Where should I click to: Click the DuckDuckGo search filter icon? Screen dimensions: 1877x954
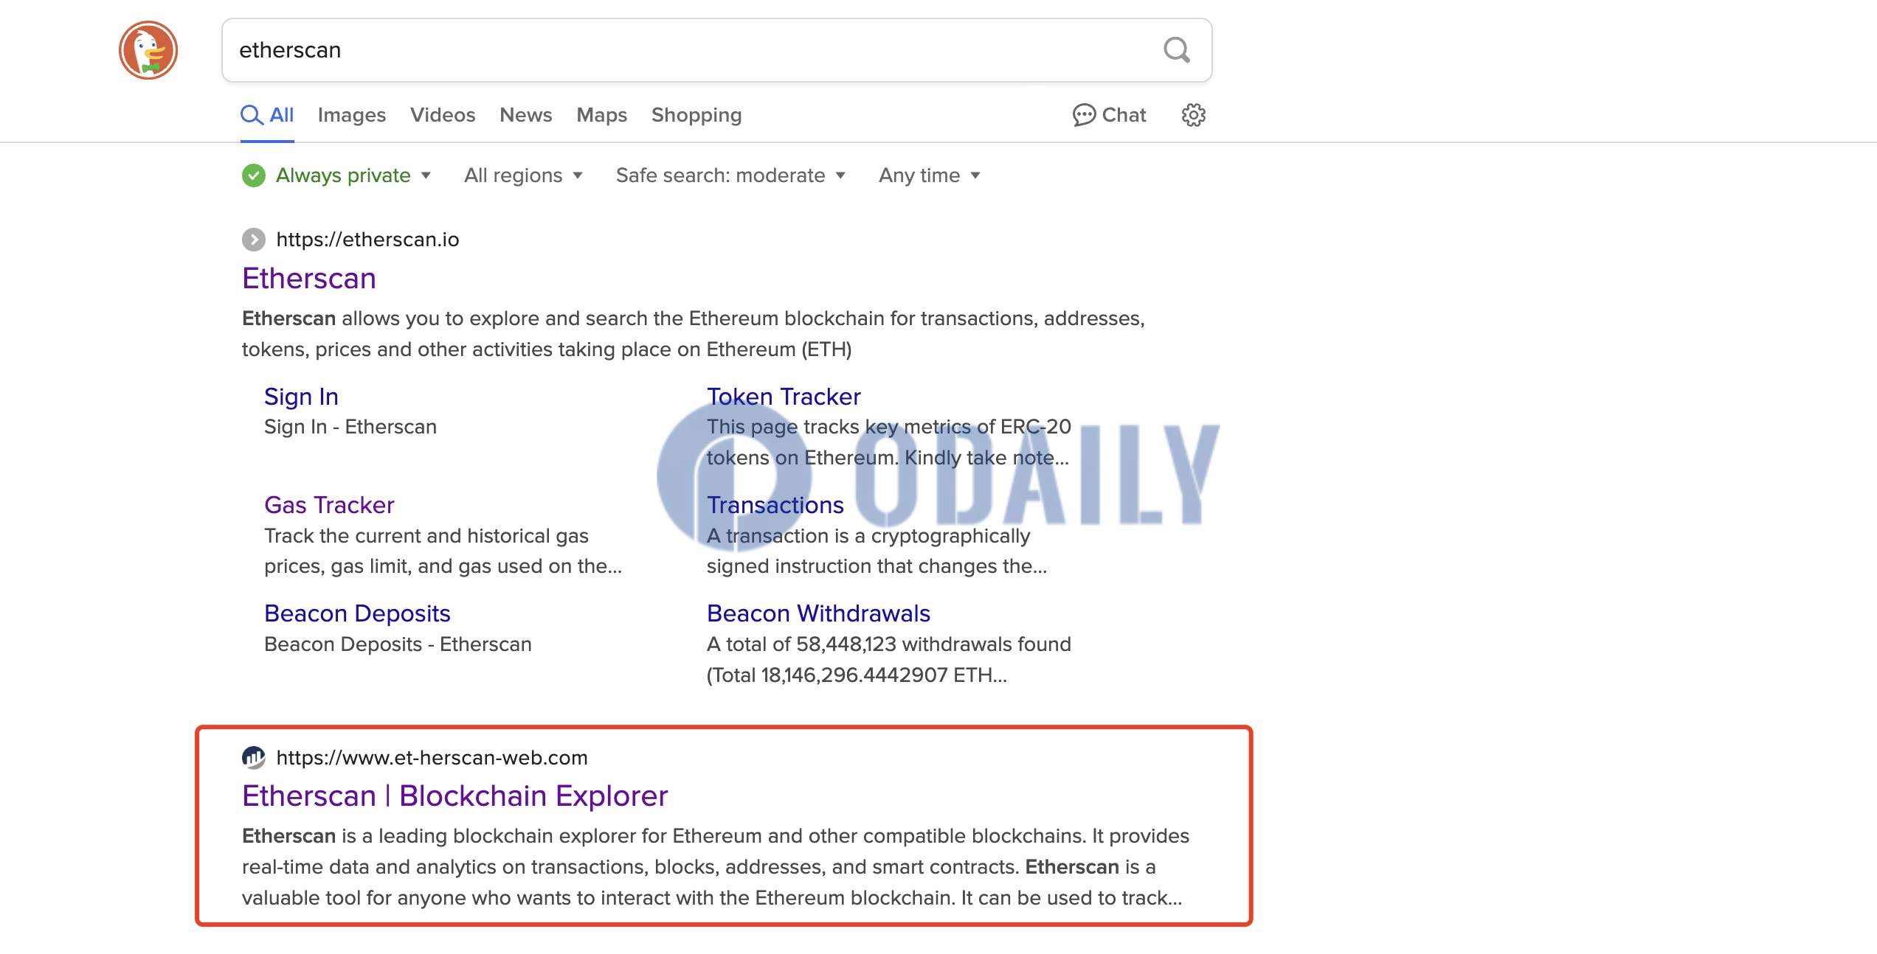(x=1192, y=114)
